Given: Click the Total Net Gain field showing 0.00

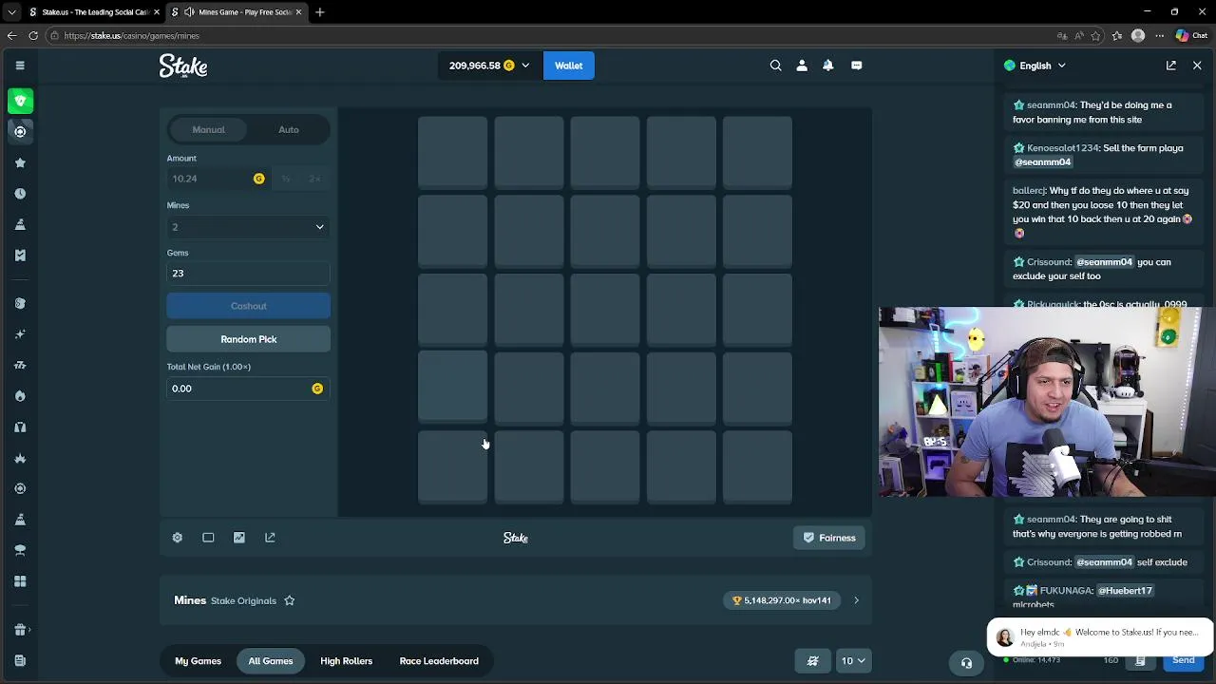Looking at the screenshot, I should [248, 389].
